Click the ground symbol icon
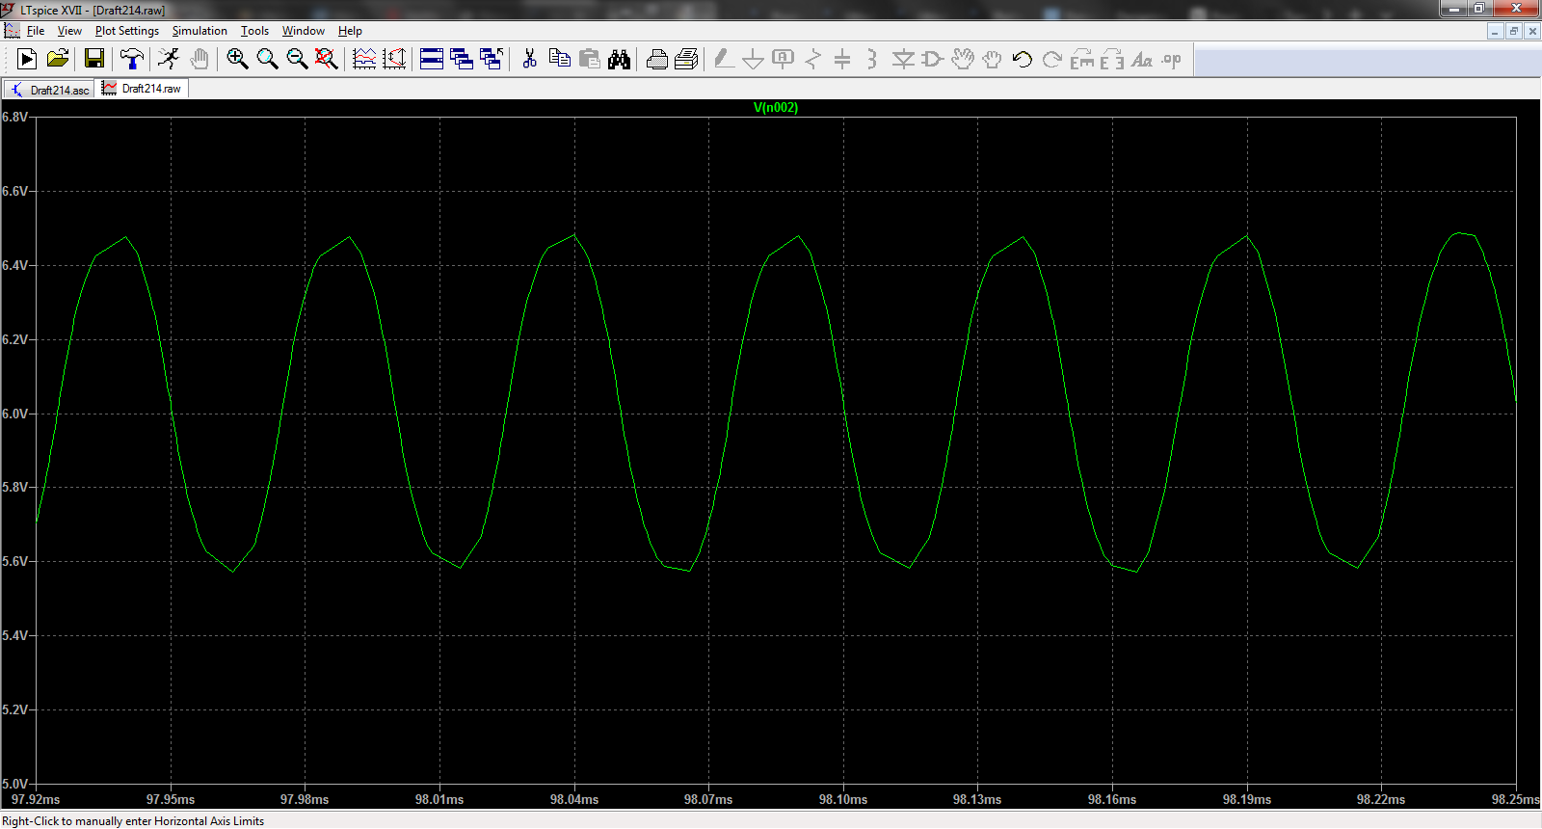The height and width of the screenshot is (829, 1542). click(x=754, y=60)
